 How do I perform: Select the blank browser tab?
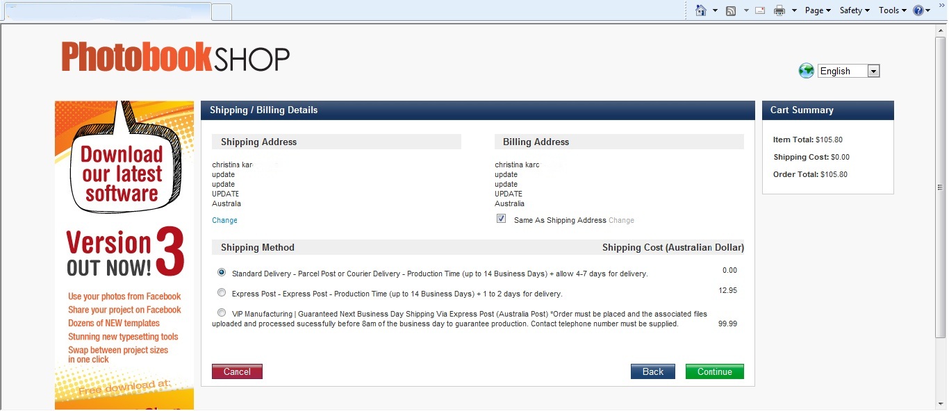click(107, 12)
